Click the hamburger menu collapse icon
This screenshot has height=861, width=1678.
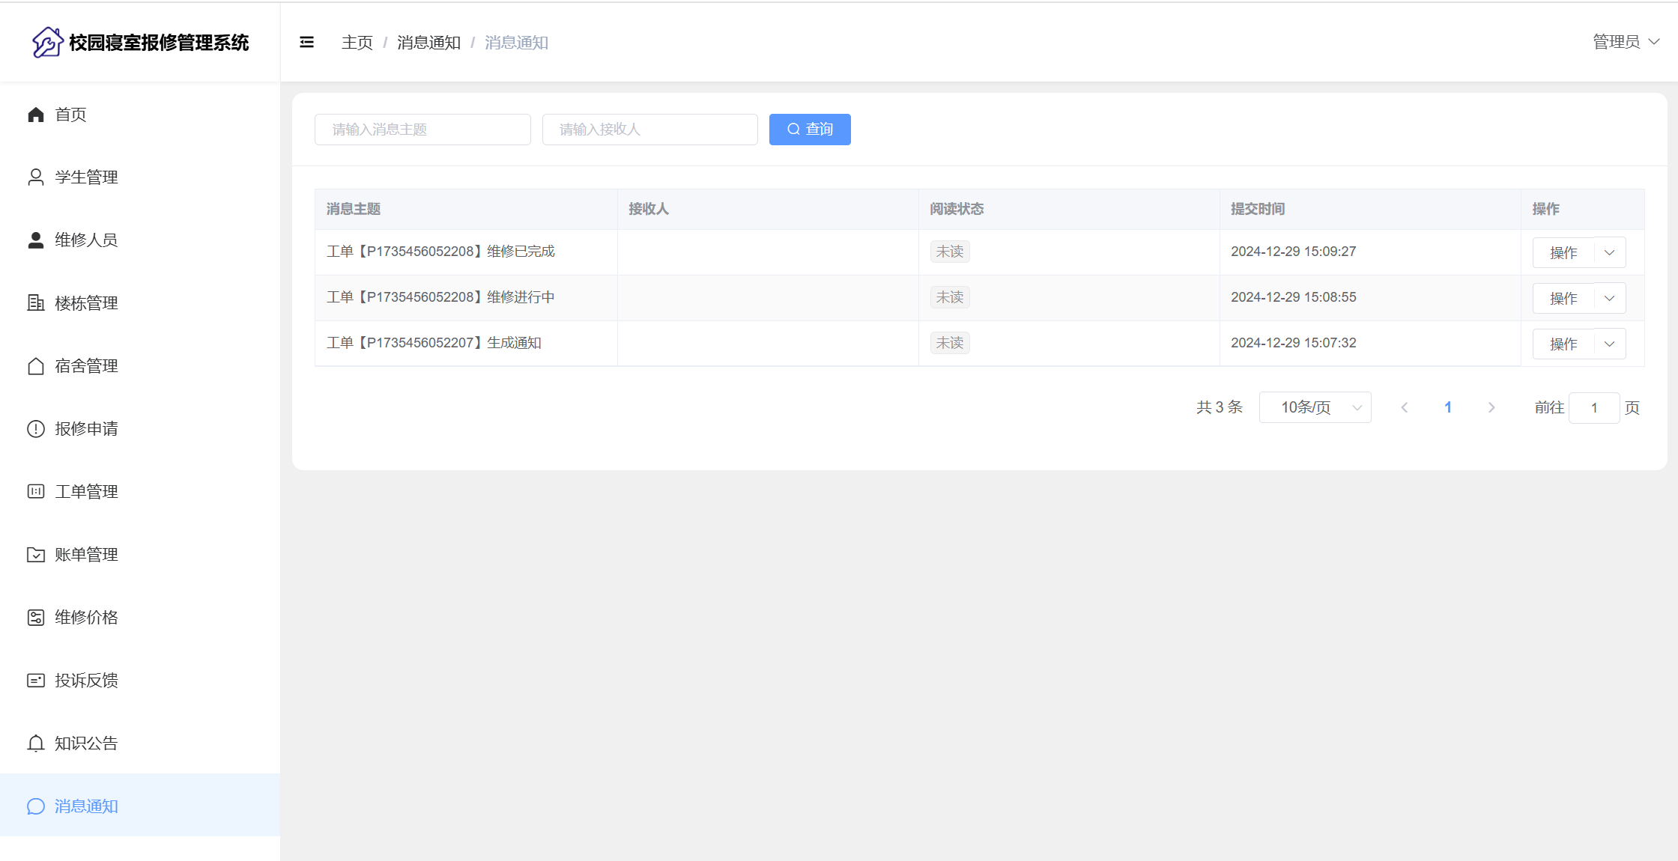pos(306,43)
